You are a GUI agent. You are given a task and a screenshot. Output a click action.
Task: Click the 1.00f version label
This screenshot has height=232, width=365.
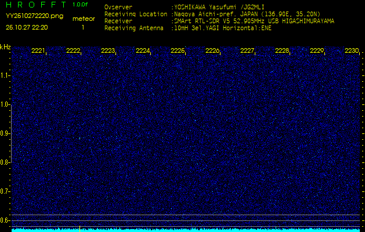pyautogui.click(x=81, y=5)
